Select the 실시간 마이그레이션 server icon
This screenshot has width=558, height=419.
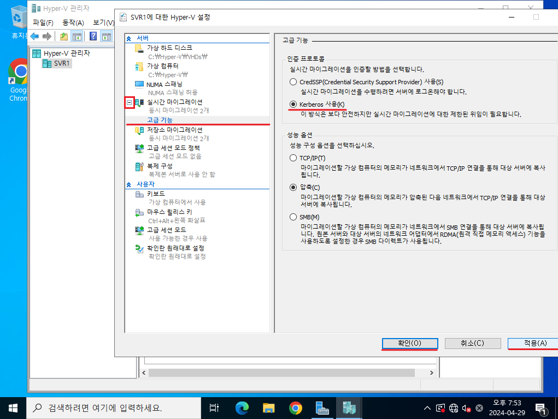coord(139,103)
